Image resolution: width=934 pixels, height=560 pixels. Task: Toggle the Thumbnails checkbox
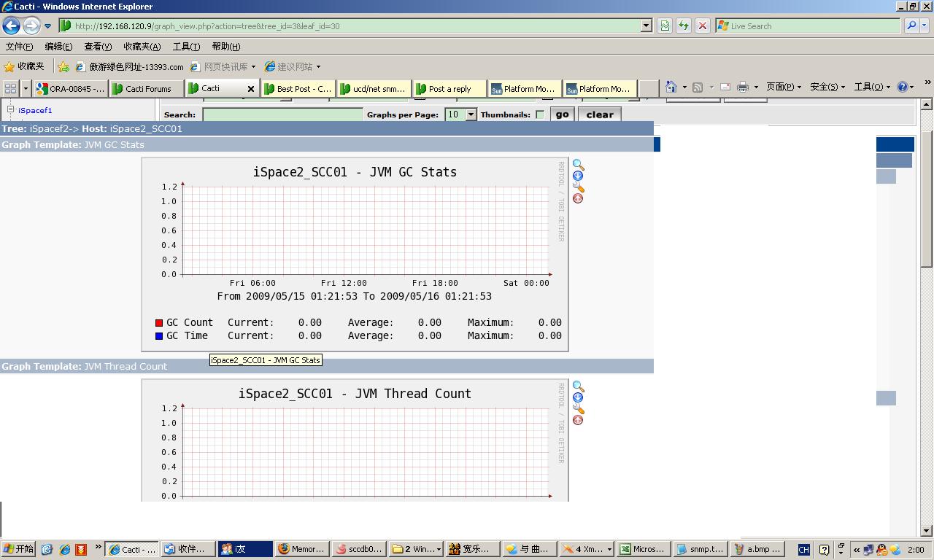[x=540, y=114]
